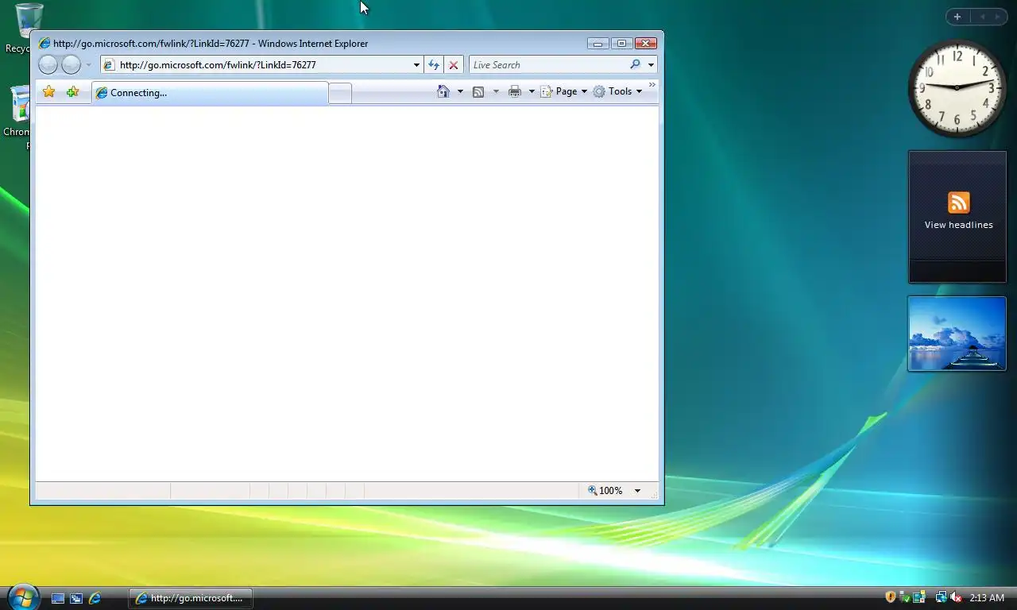This screenshot has width=1017, height=610.
Task: Open the Windows Start orb
Action: click(22, 597)
